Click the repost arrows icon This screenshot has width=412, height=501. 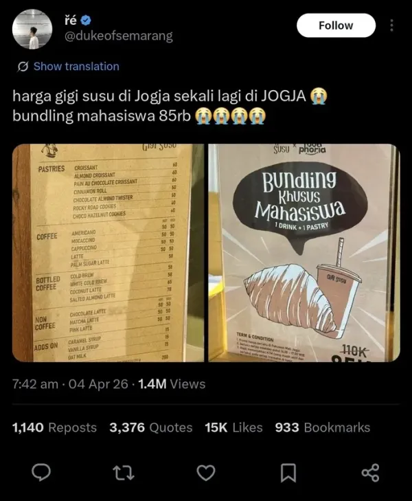click(124, 473)
